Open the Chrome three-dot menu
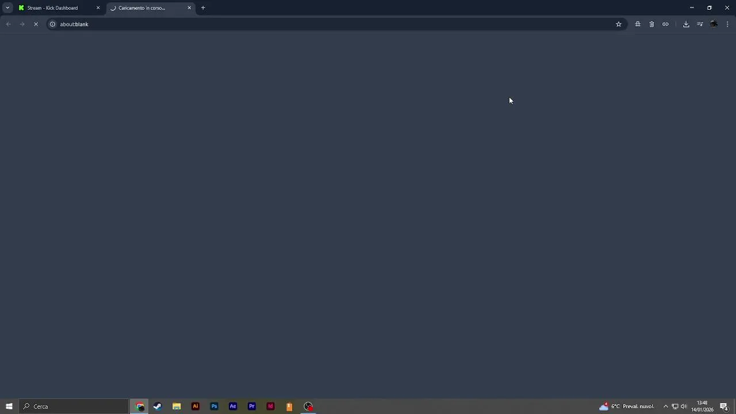 (x=728, y=24)
